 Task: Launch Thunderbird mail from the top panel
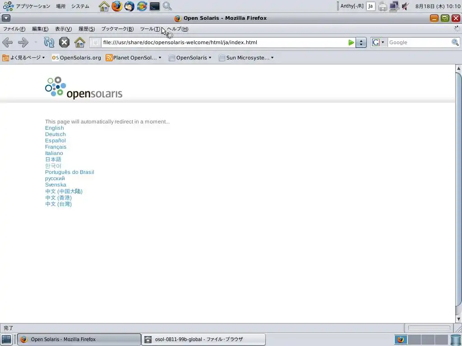coord(129,6)
